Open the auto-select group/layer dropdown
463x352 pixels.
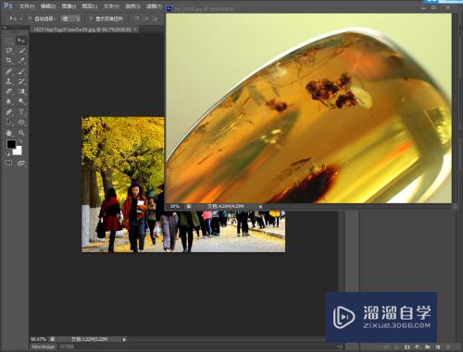70,18
